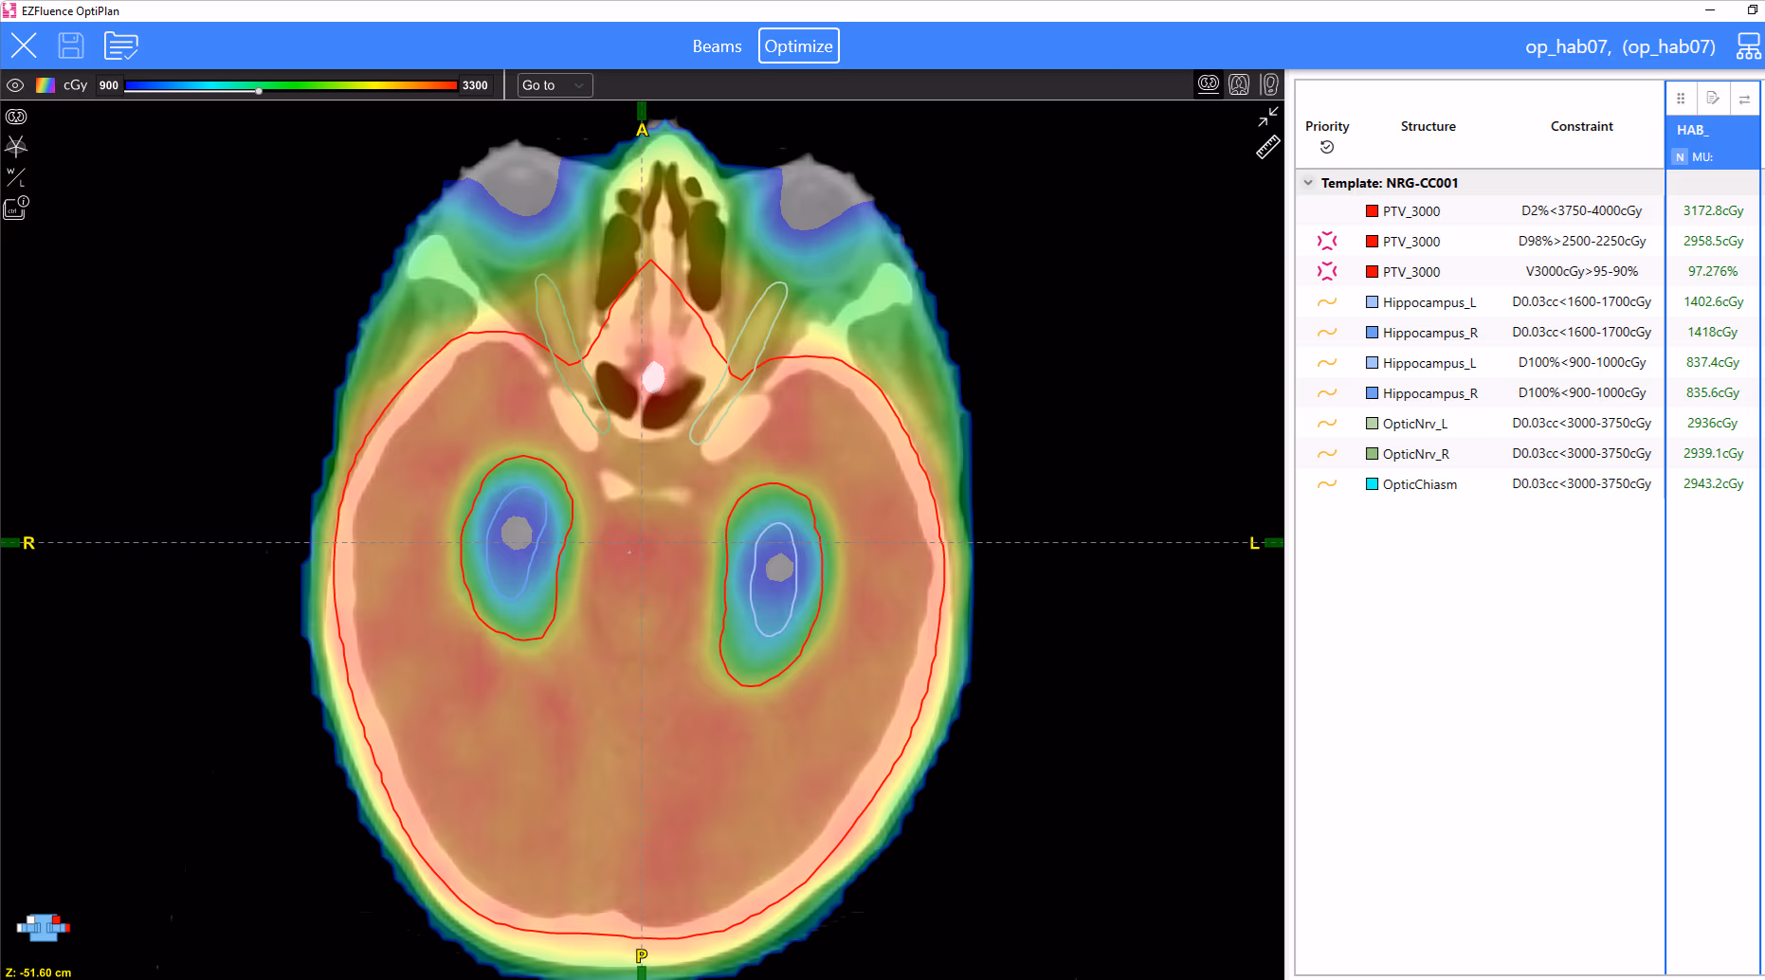Screen dimensions: 1765x980
Task: Click the dose colorwash rainbow swatch
Action: click(45, 85)
